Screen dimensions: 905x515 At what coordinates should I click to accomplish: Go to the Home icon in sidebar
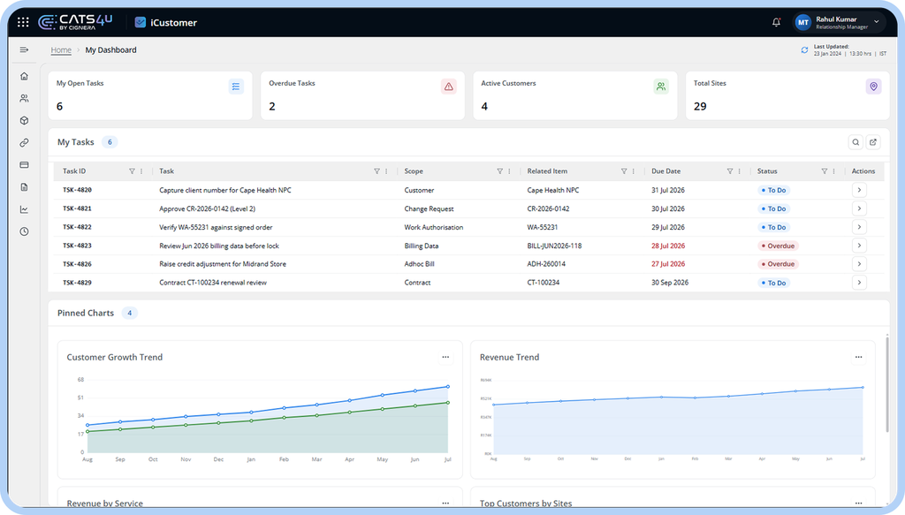[x=24, y=76]
